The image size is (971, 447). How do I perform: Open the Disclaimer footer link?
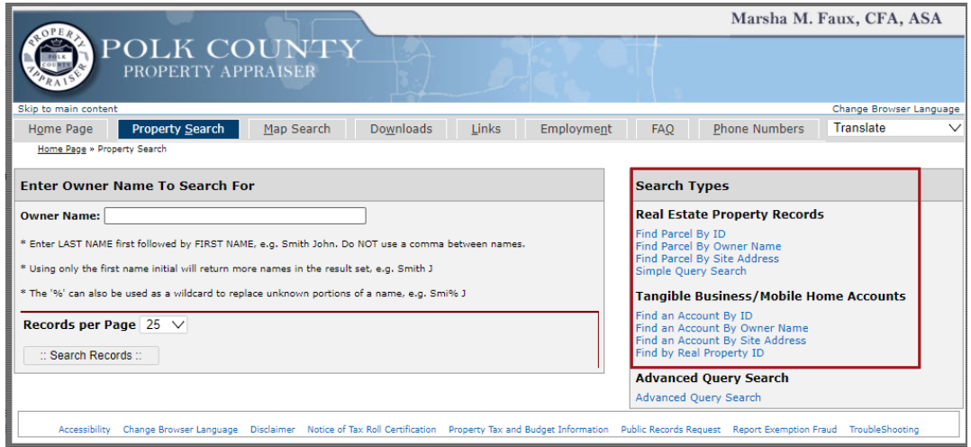click(x=272, y=429)
